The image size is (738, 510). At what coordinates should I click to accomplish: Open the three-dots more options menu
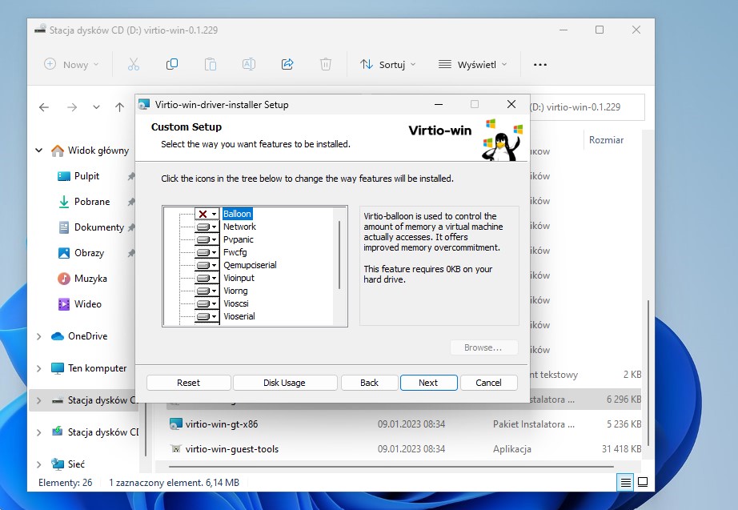click(x=540, y=64)
